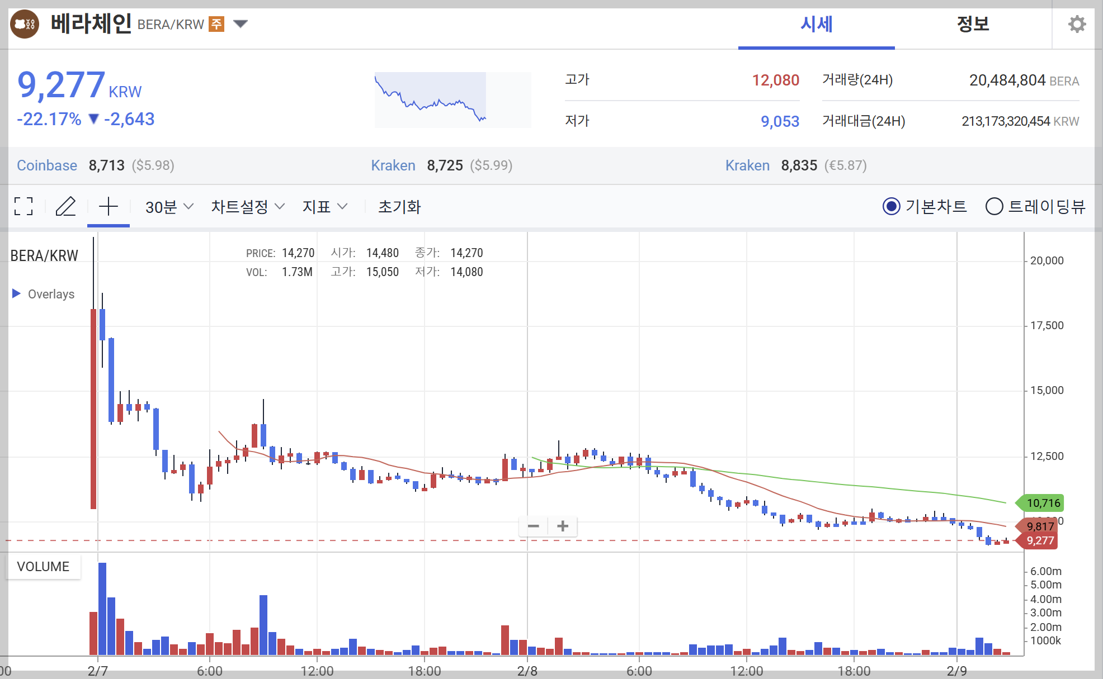Open the 30분 interval dropdown
Screen dimensions: 1103x679
169,207
